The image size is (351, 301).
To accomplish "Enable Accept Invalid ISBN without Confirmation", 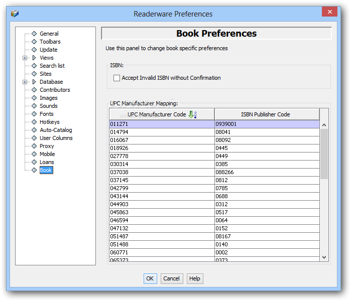I will 116,78.
